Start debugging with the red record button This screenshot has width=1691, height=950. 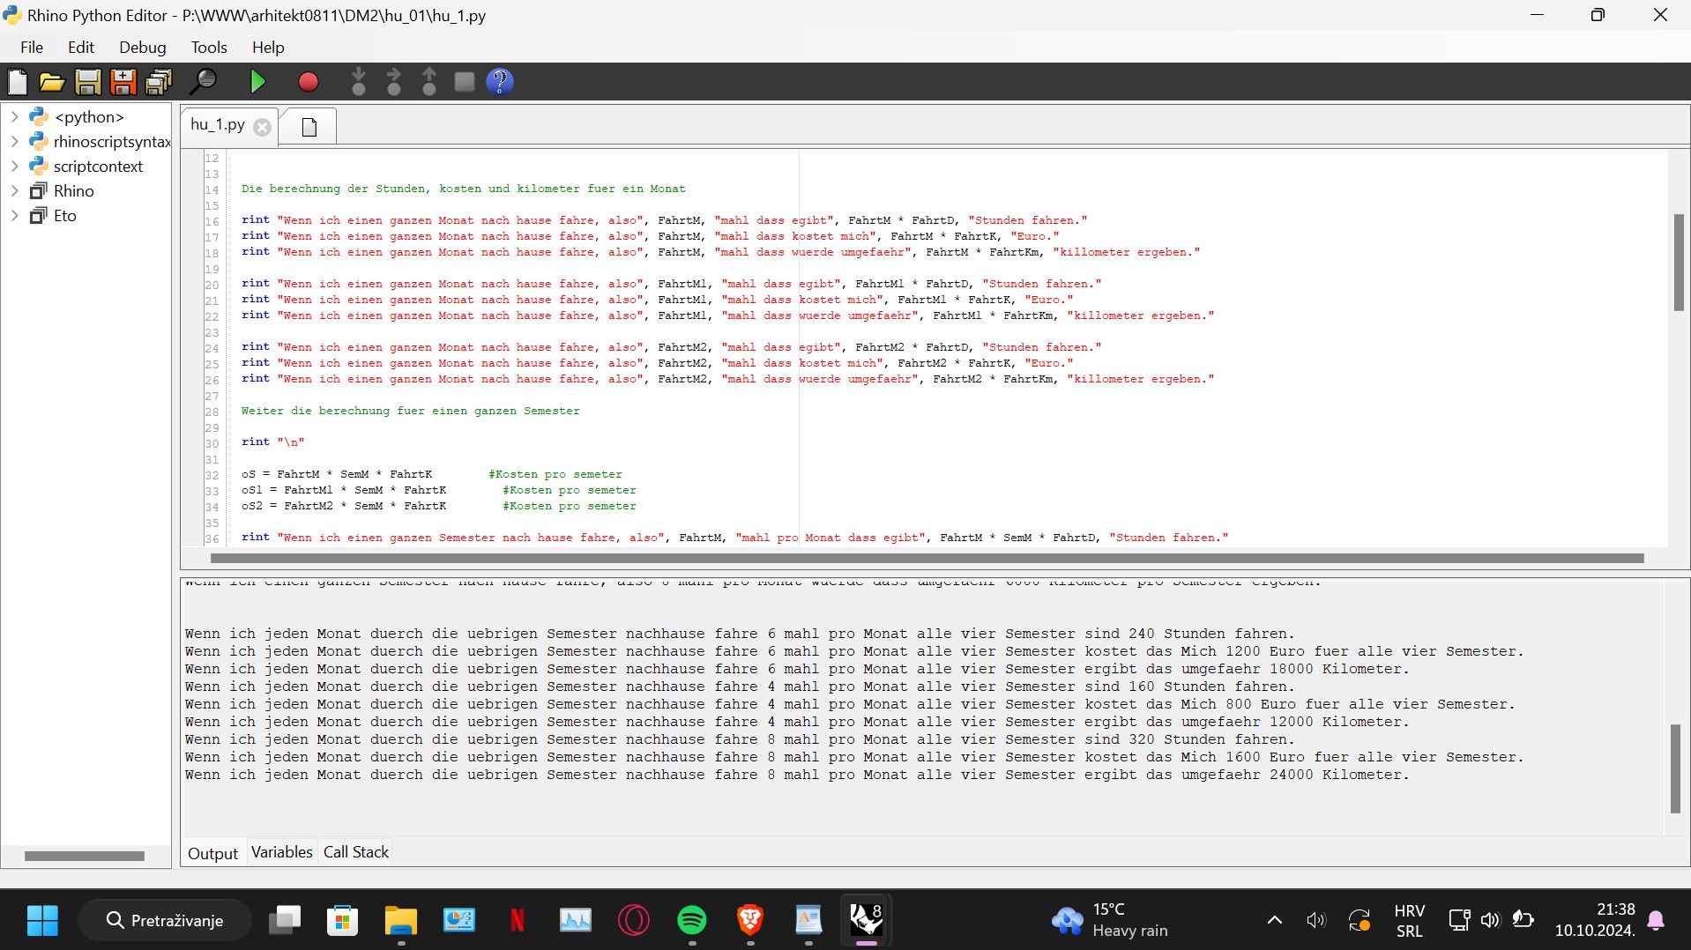point(308,81)
